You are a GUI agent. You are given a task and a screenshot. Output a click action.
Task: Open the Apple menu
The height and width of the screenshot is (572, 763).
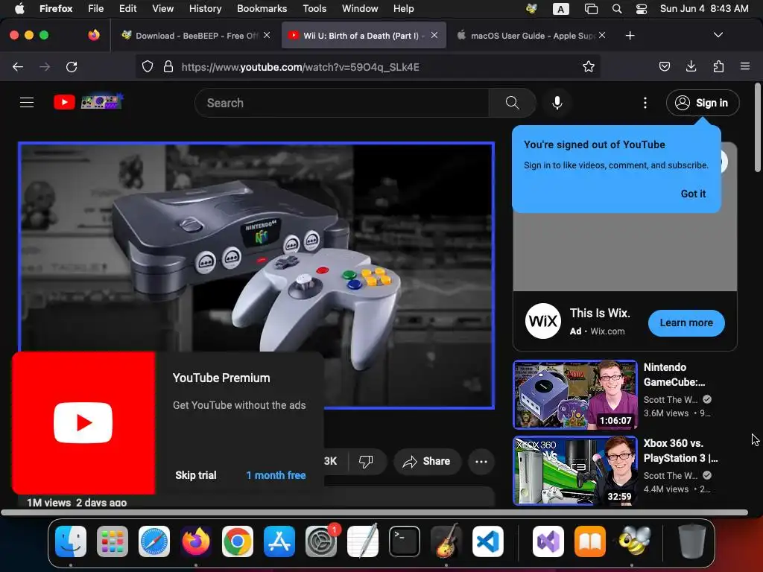pyautogui.click(x=19, y=8)
